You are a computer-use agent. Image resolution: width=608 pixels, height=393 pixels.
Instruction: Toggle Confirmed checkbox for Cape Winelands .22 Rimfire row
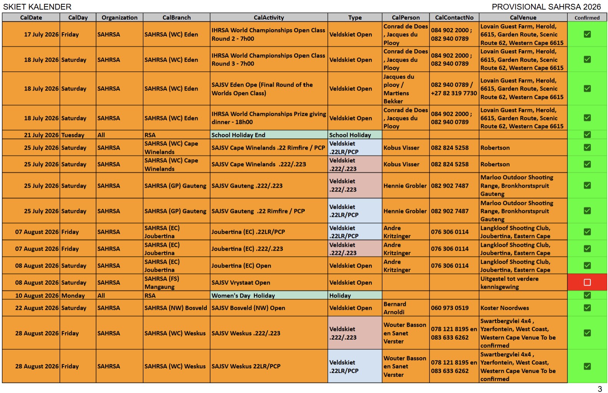point(587,147)
